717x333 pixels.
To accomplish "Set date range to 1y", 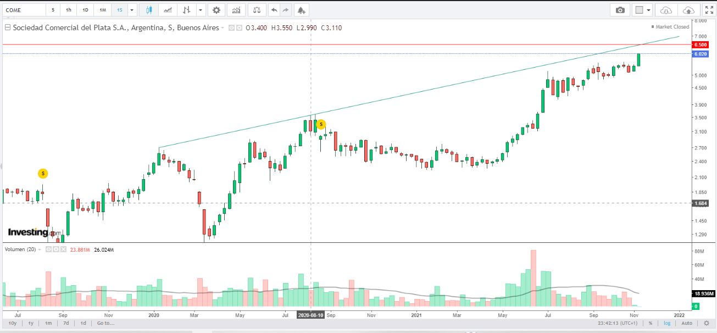I will [31, 323].
